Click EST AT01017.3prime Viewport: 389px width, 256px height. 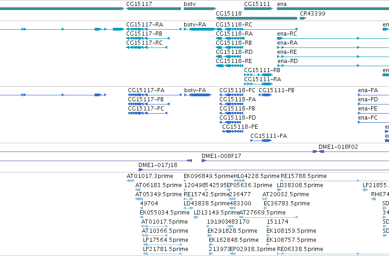(x=130, y=181)
